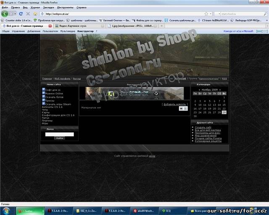Image resolution: width=269 pixels, height=215 pixels.
Task: Click the Добавить новость link
Action: coord(175,104)
